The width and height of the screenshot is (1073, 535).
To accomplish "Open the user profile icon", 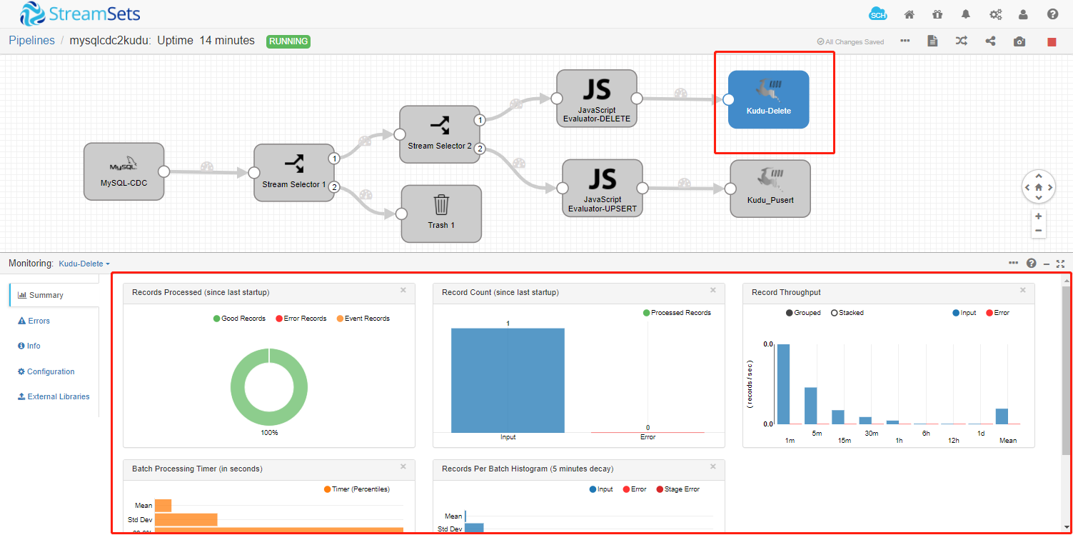I will click(x=1024, y=14).
